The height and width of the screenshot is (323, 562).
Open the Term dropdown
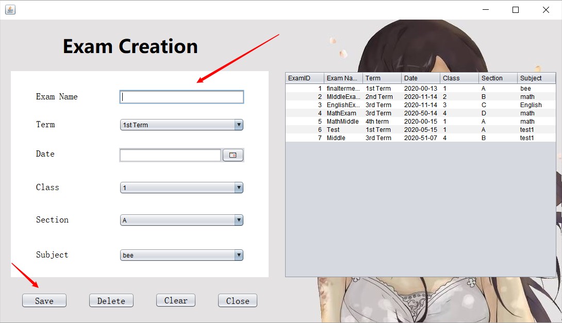coord(181,125)
